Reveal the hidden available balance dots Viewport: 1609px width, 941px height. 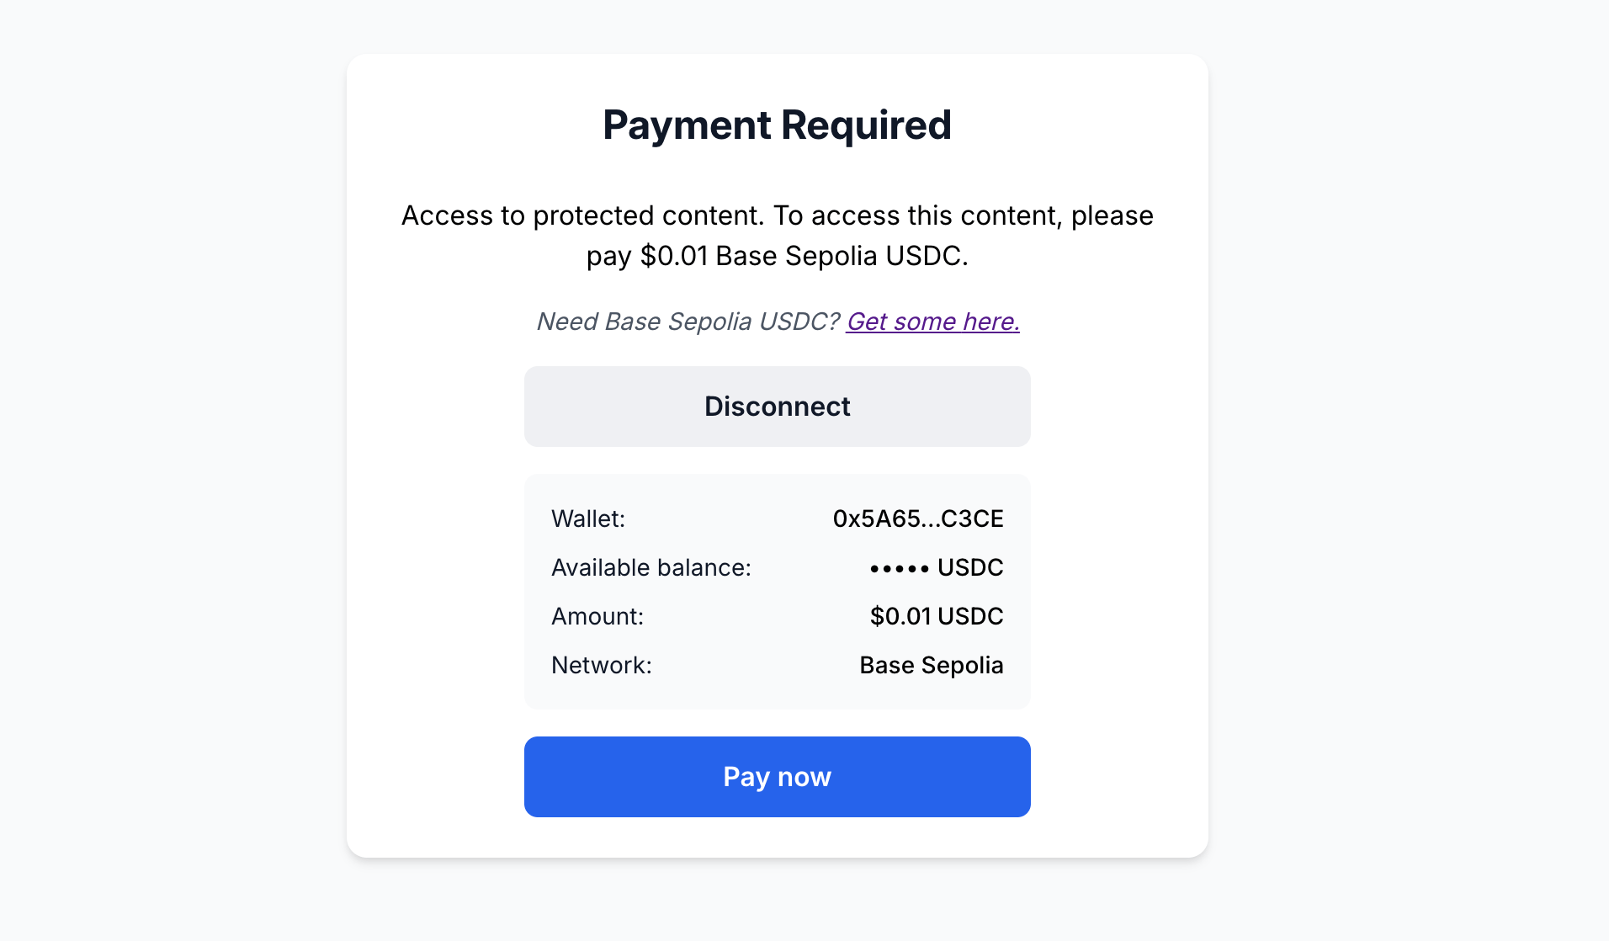pyautogui.click(x=899, y=569)
